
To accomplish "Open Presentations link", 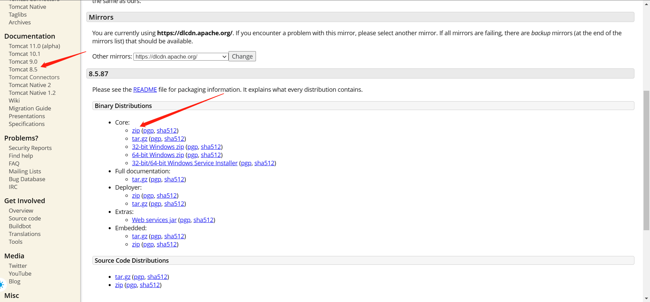I will point(27,116).
